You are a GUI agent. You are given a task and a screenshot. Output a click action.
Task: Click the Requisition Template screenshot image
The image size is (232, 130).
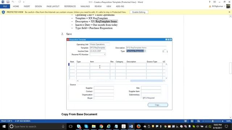119,74
